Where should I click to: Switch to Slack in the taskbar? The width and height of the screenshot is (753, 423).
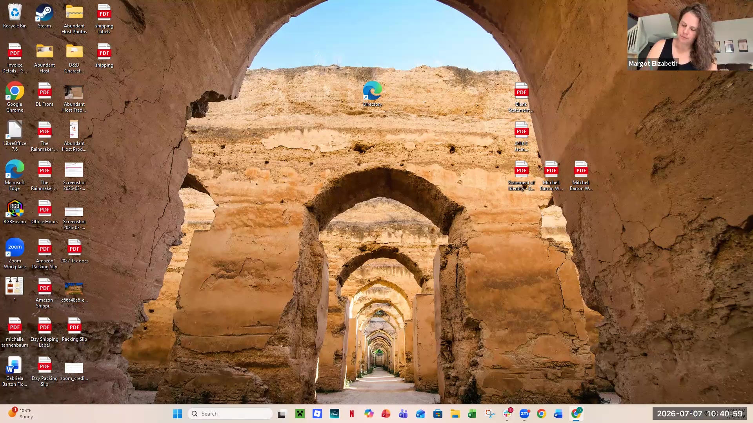pyautogui.click(x=507, y=414)
